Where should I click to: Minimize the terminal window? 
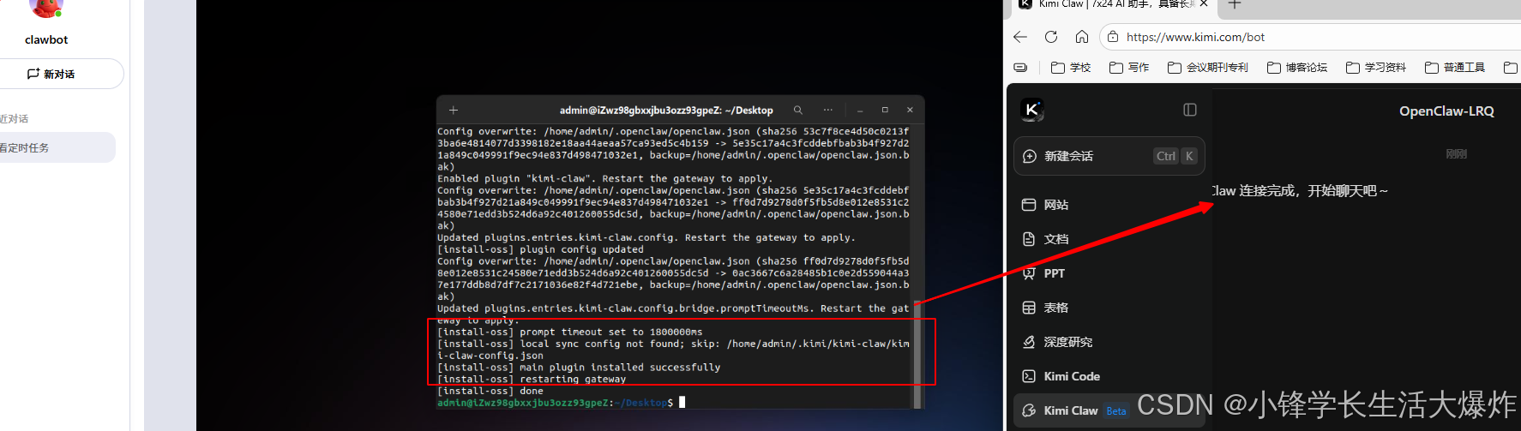(860, 111)
